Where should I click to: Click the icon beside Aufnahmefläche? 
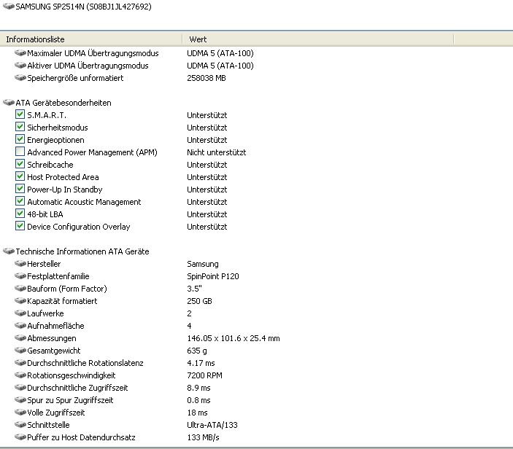tap(20, 326)
